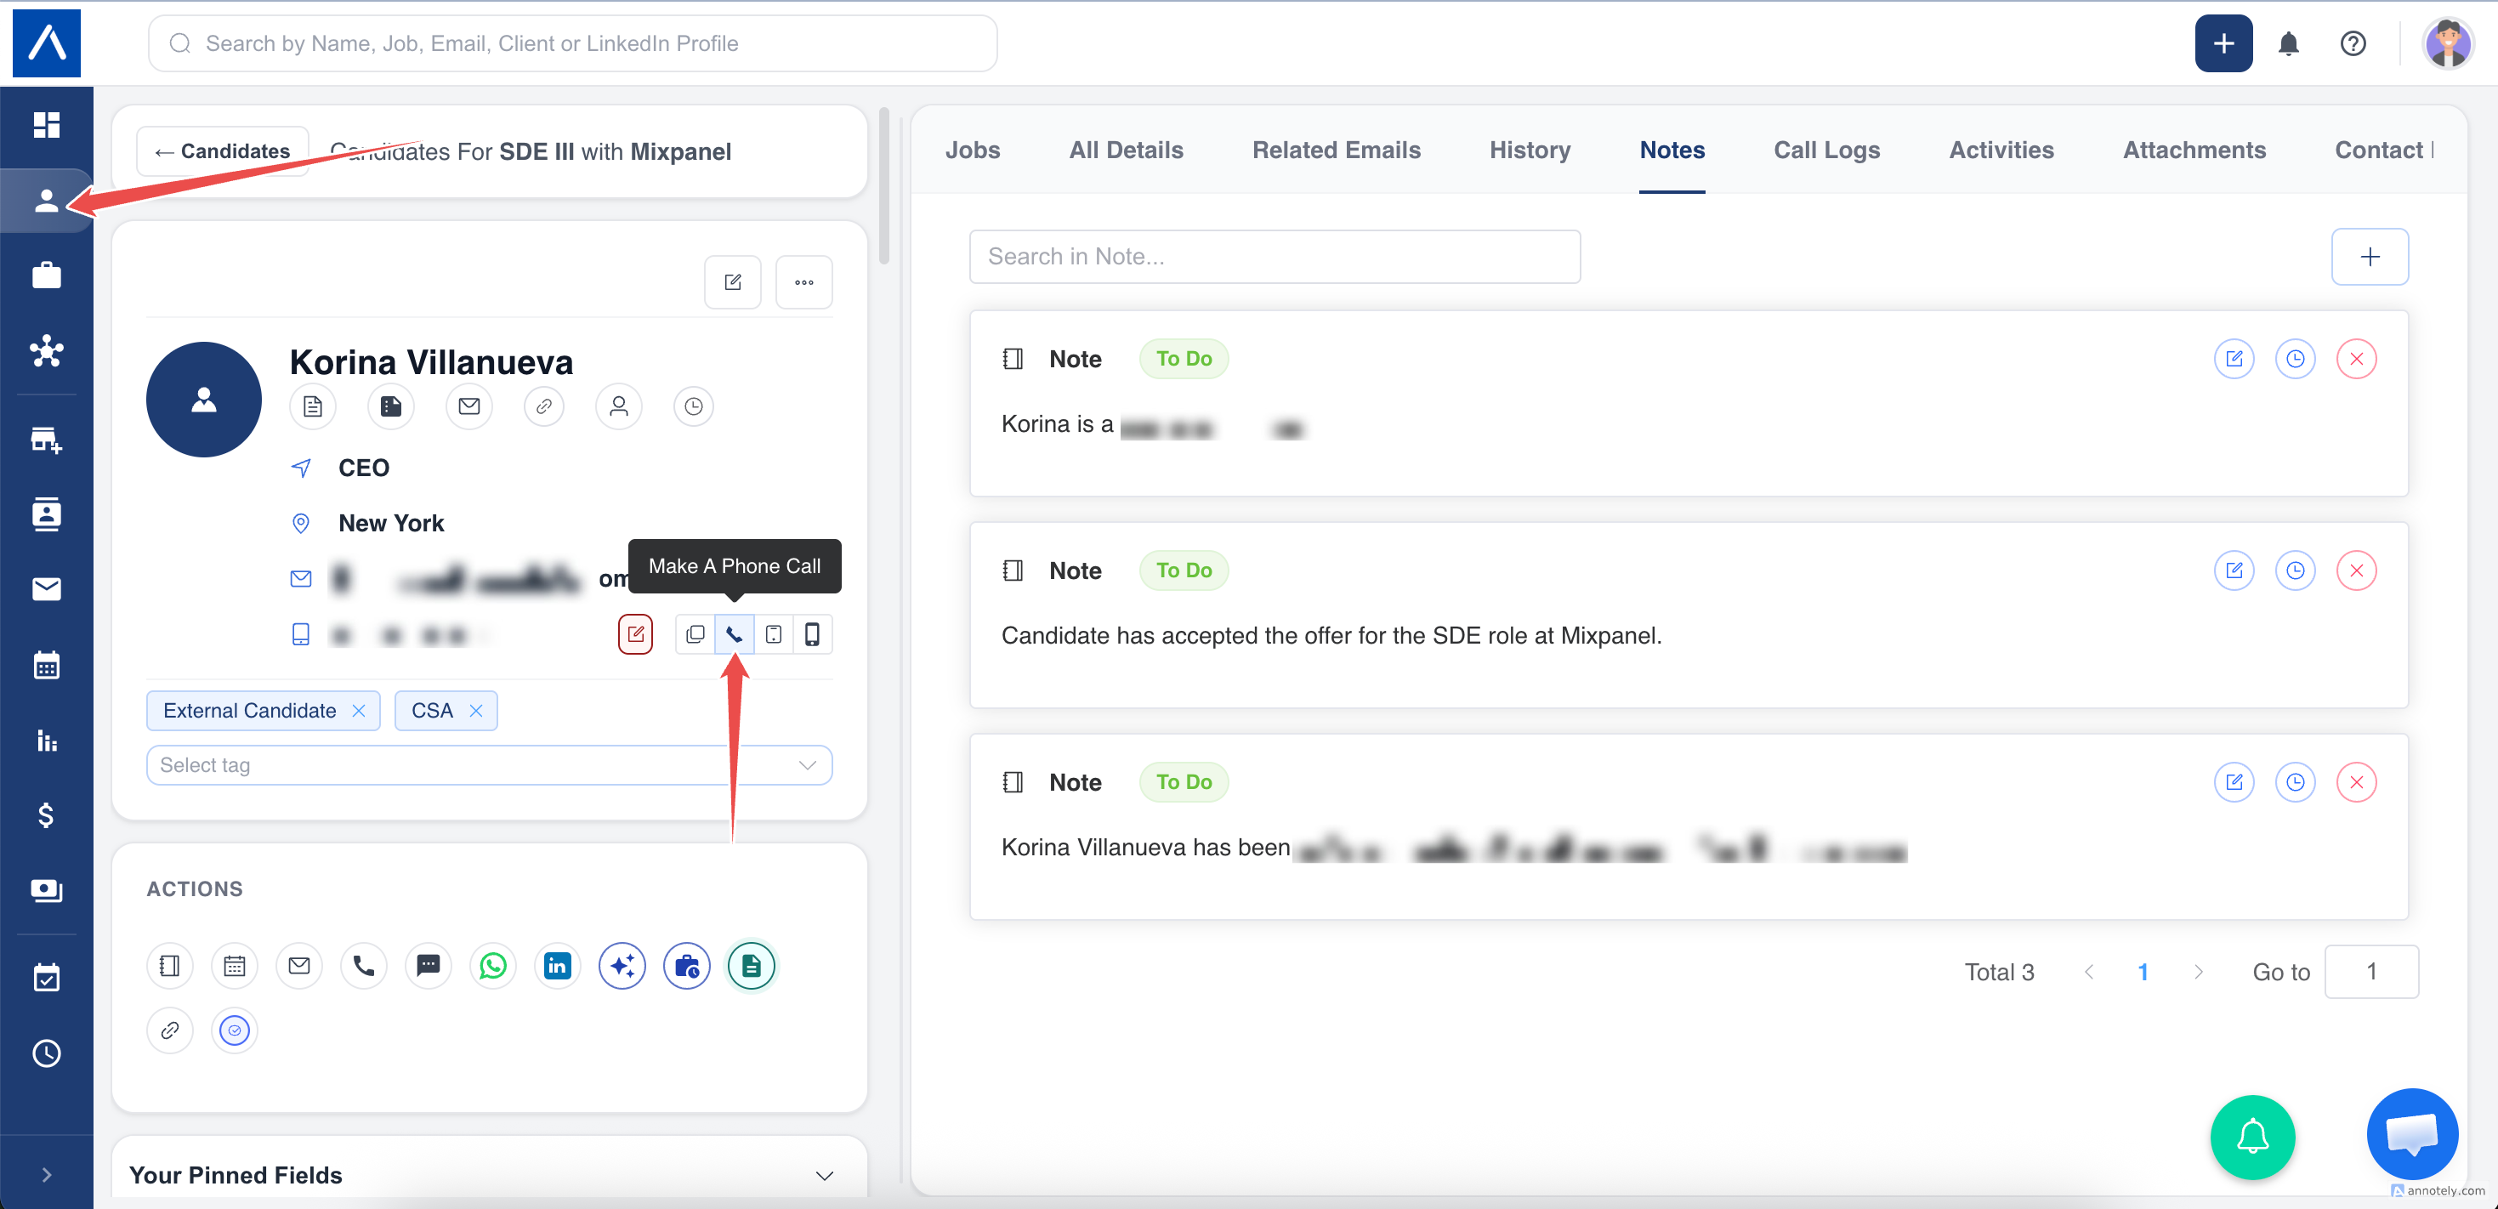Open the Select tag dropdown

[x=489, y=765]
